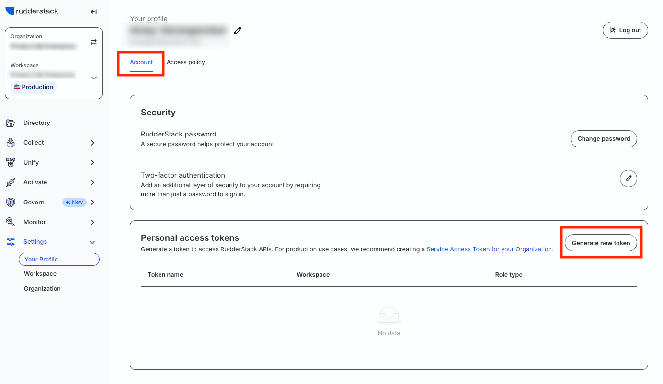663x384 pixels.
Task: Open the Directory icon in sidebar
Action: pyautogui.click(x=11, y=123)
